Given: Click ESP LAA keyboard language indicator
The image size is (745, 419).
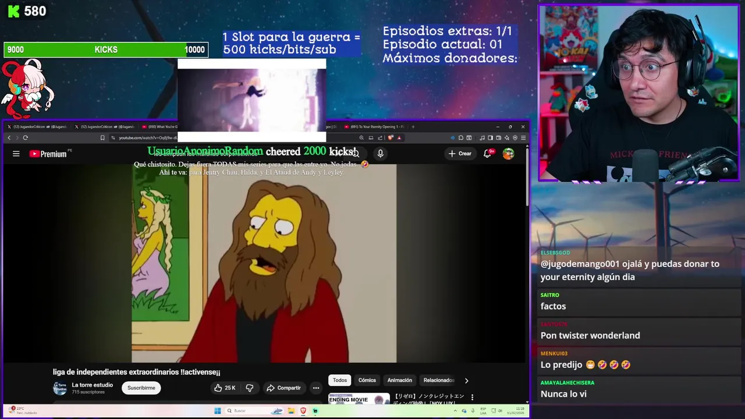Looking at the screenshot, I should tap(484, 411).
